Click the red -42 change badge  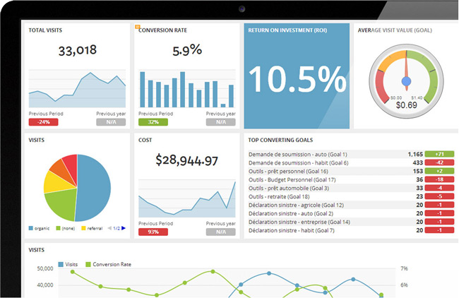[439, 162]
